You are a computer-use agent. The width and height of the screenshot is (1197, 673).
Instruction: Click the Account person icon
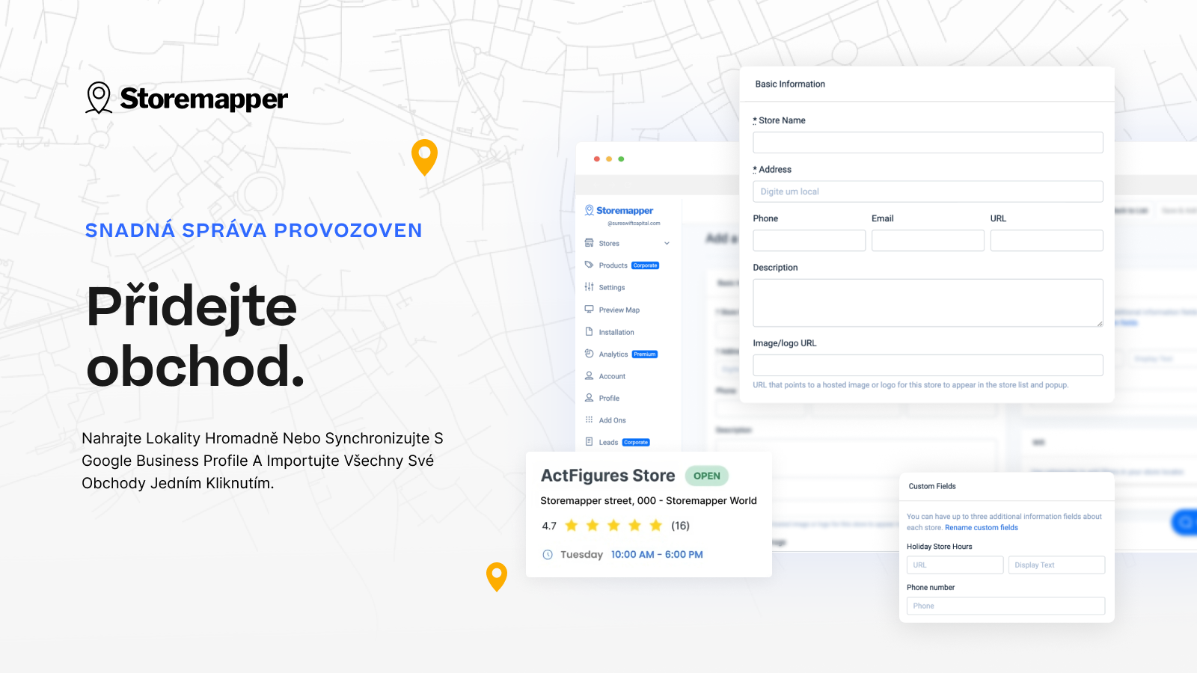(x=589, y=375)
